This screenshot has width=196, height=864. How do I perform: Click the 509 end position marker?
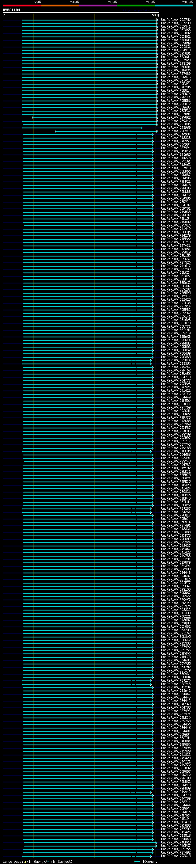tap(155, 15)
